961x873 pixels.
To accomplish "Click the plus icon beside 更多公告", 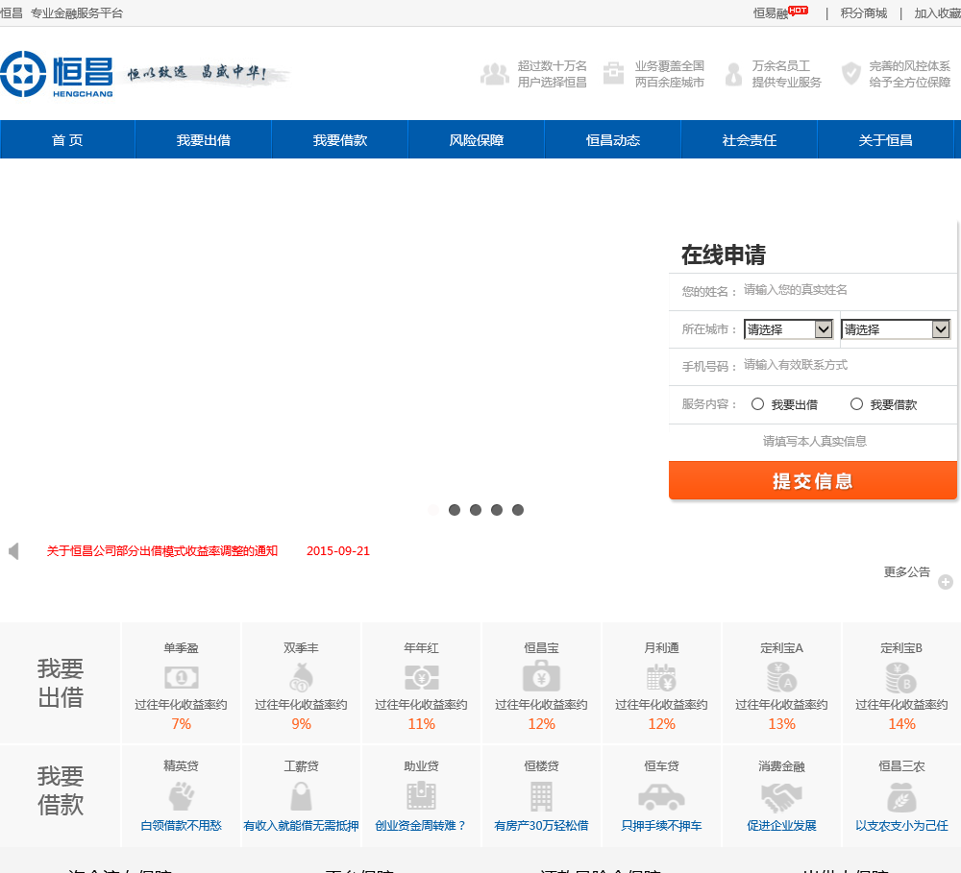I will coord(945,582).
